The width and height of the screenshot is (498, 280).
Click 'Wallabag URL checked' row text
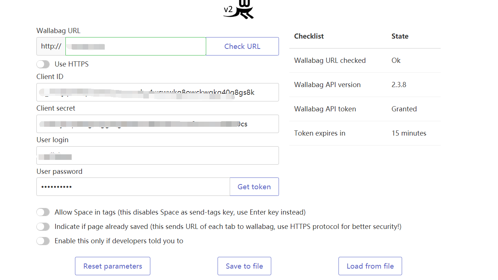330,61
